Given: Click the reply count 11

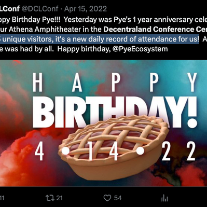Looking at the screenshot, I should click(2, 198).
